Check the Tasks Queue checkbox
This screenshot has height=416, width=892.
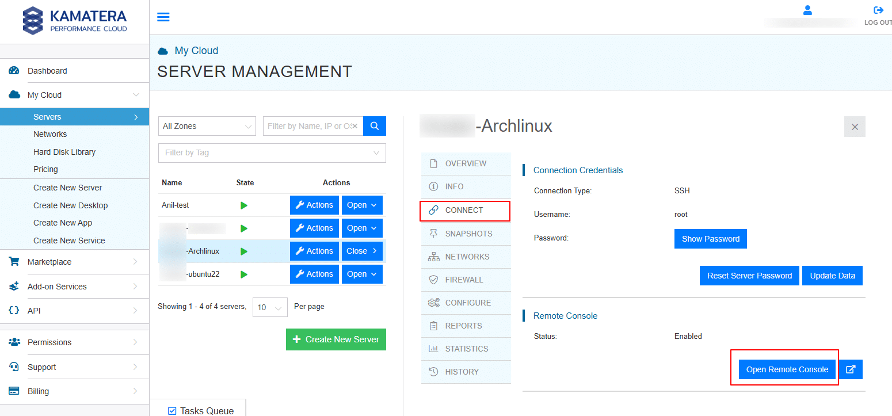(x=171, y=410)
